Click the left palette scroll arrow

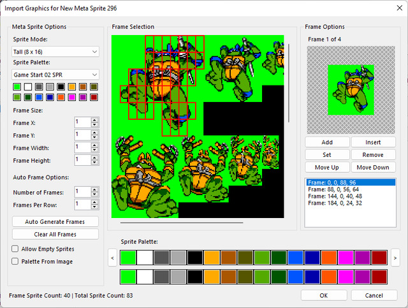pyautogui.click(x=112, y=258)
